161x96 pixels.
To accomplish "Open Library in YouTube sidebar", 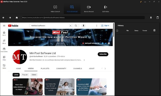I will pyautogui.click(x=4, y=58).
